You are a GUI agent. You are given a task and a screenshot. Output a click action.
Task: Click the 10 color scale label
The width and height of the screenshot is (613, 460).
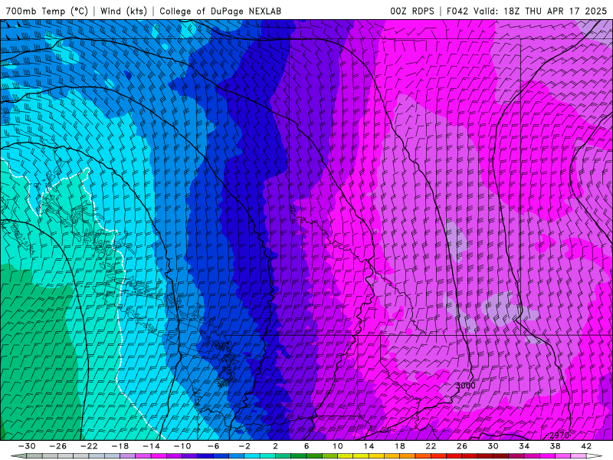[x=338, y=446]
